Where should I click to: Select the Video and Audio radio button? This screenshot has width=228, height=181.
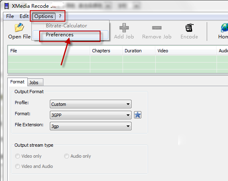pos(18,166)
